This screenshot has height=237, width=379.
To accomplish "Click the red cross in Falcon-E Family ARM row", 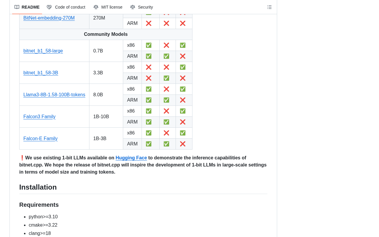I will point(183,144).
